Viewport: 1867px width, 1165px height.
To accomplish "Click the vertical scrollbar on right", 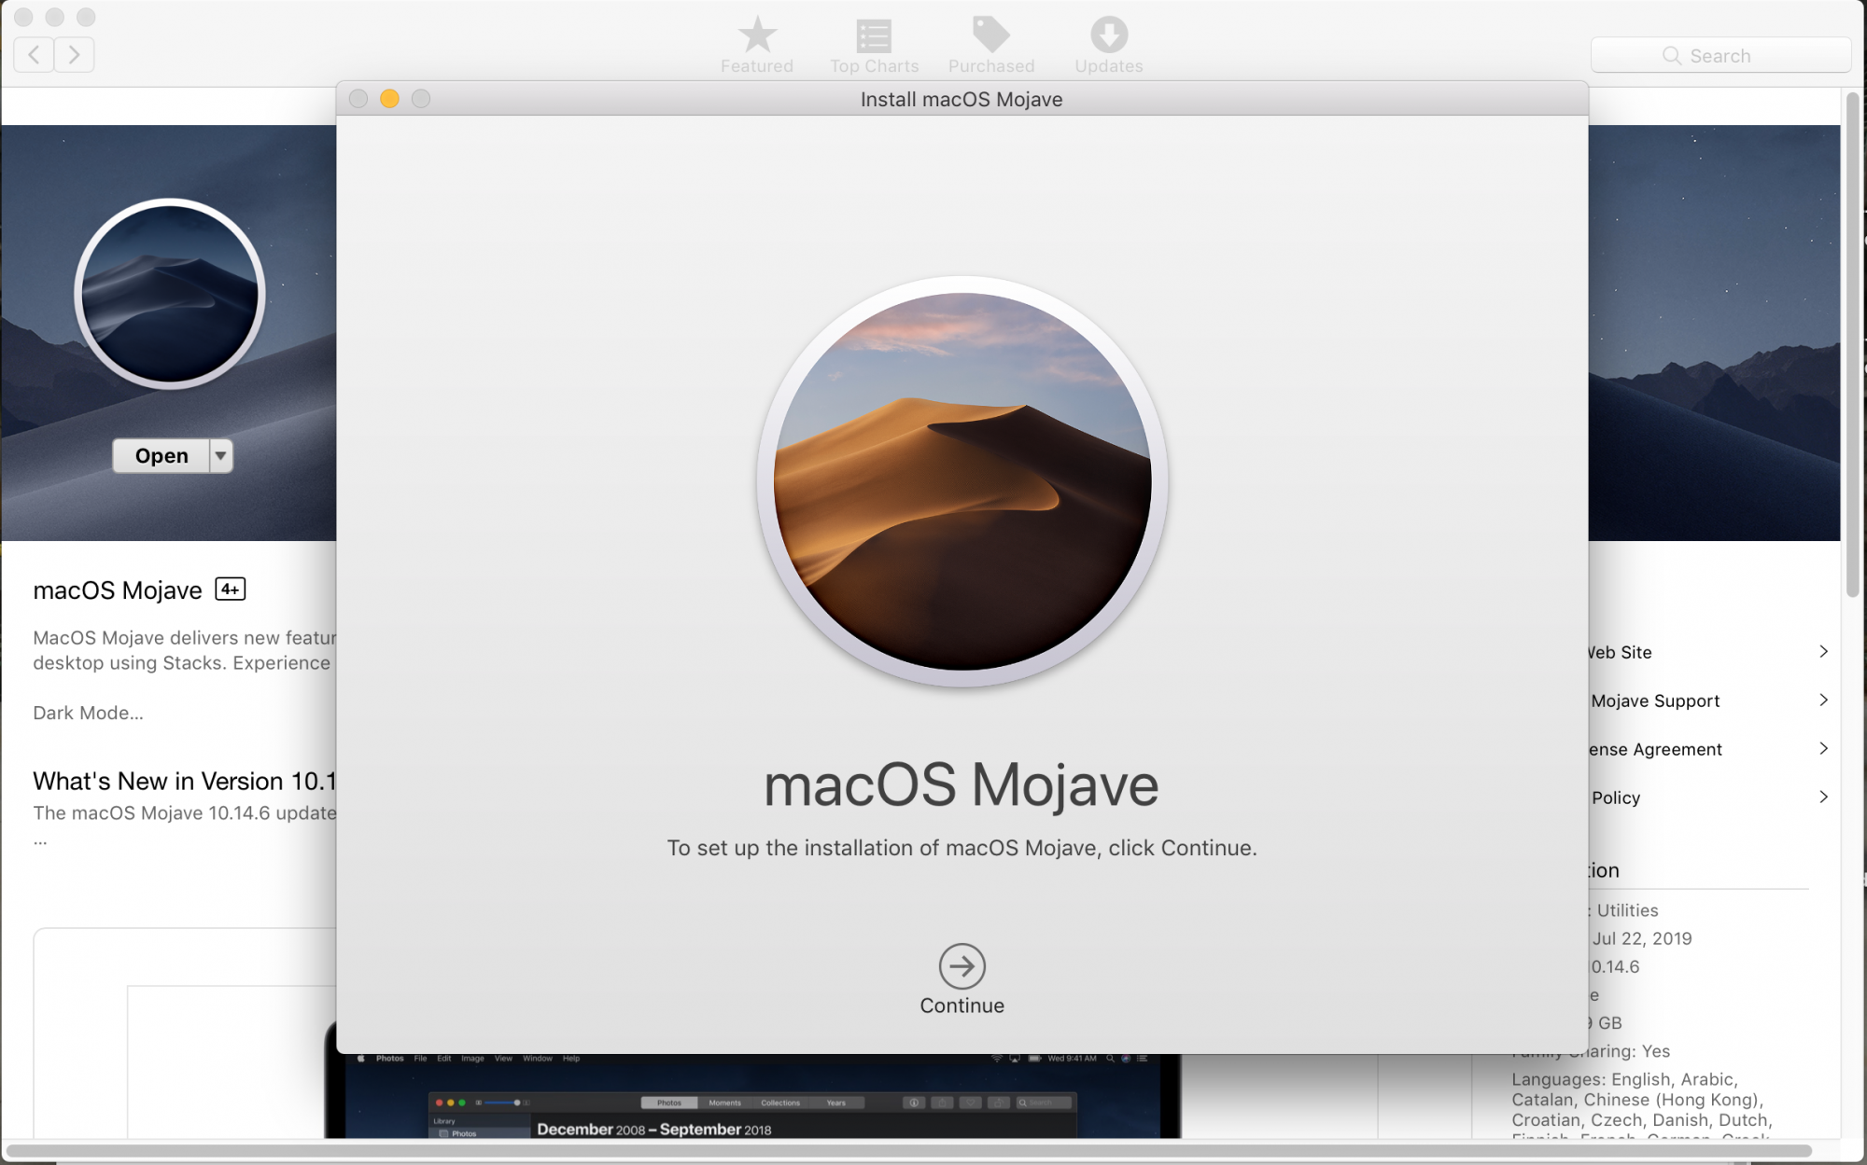I will click(x=1852, y=345).
